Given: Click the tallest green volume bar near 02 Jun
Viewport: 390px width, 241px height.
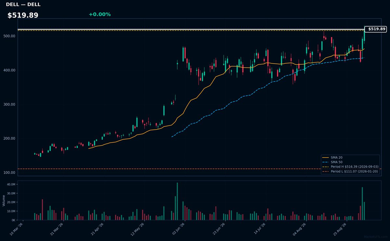Looking at the screenshot, I should point(177,201).
